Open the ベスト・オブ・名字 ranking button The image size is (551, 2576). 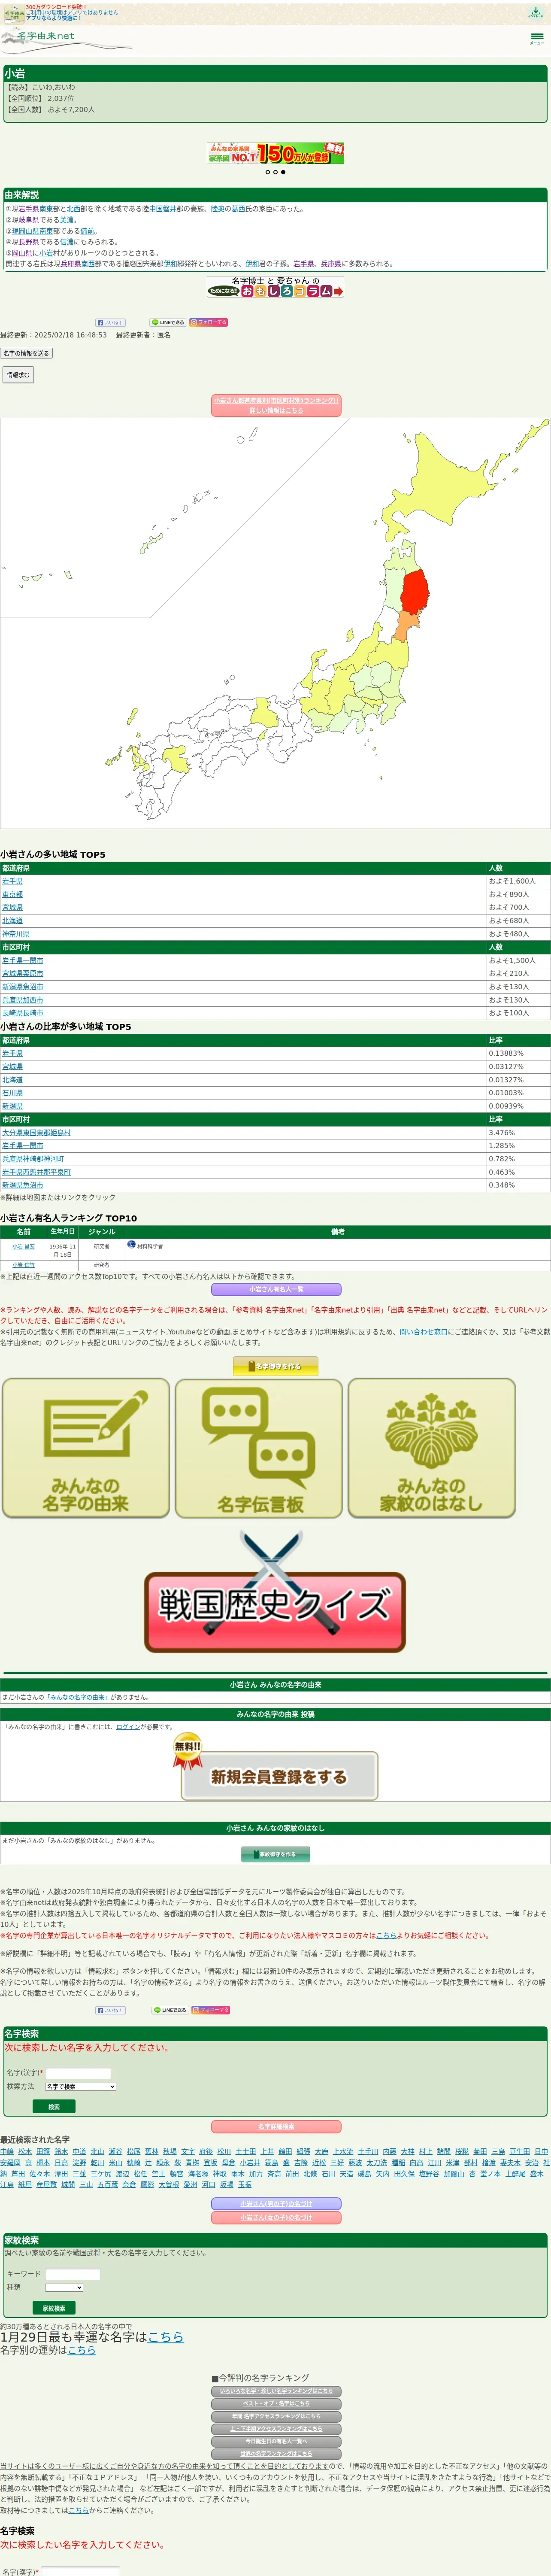point(275,2404)
